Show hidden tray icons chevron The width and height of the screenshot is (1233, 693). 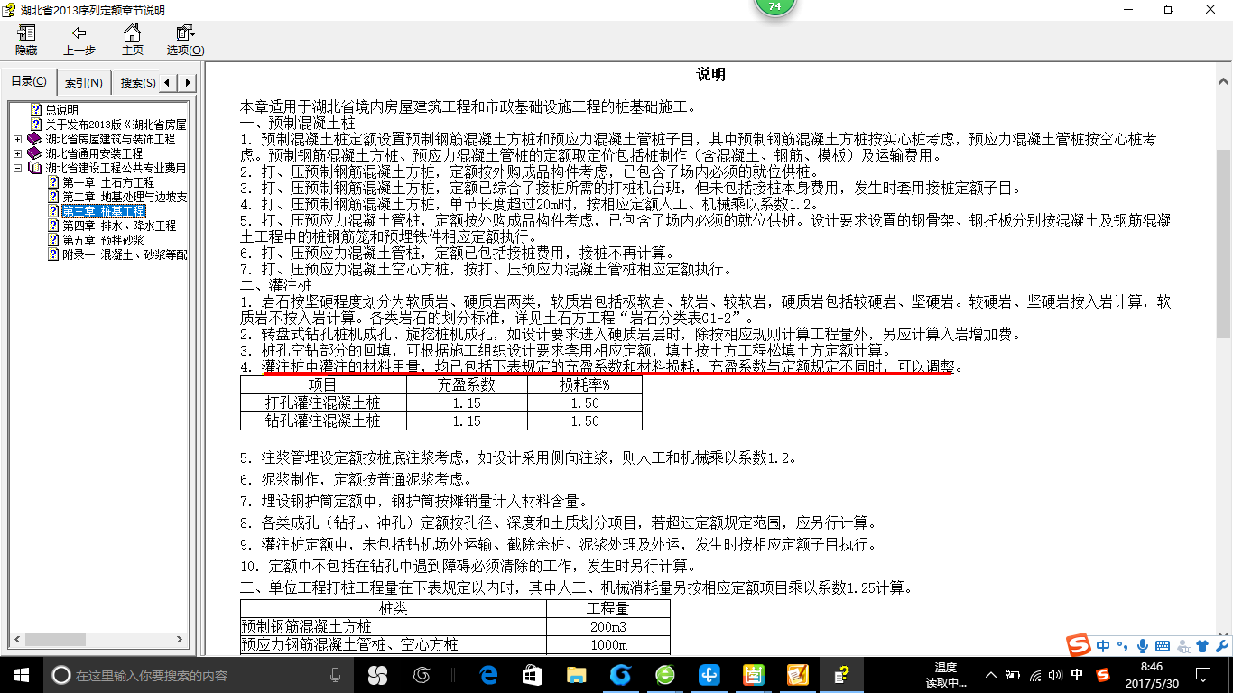coord(991,675)
